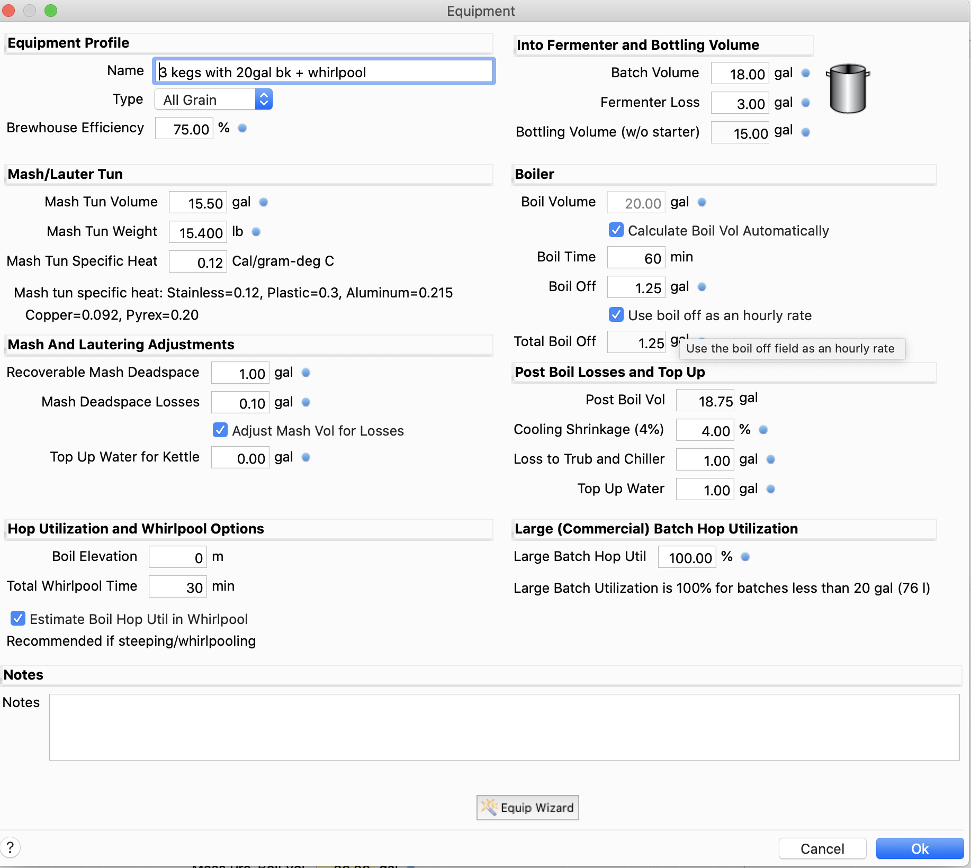Click the Total Boil Off field
The height and width of the screenshot is (868, 971).
point(636,342)
